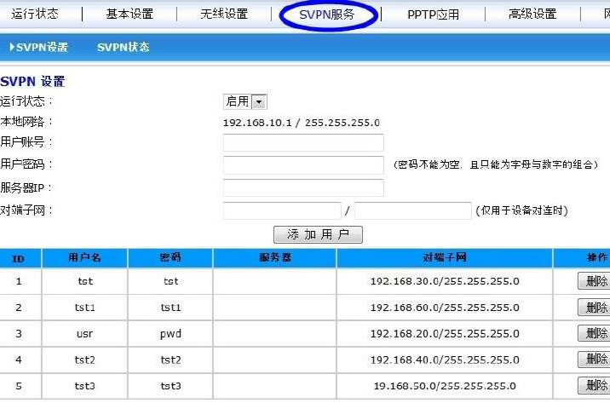This screenshot has height=403, width=610.
Task: Focus the 服务器IP input field
Action: click(303, 188)
